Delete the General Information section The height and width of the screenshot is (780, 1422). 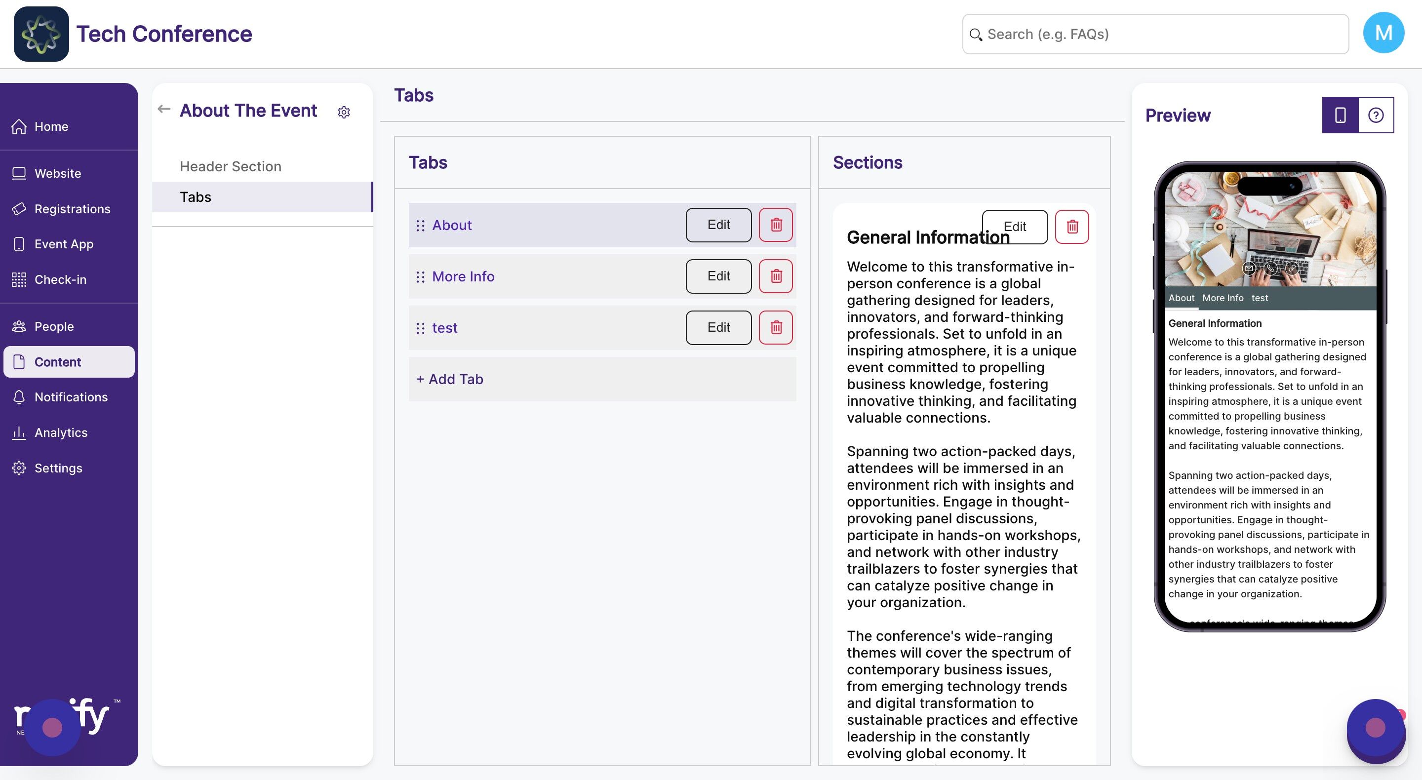click(1071, 226)
